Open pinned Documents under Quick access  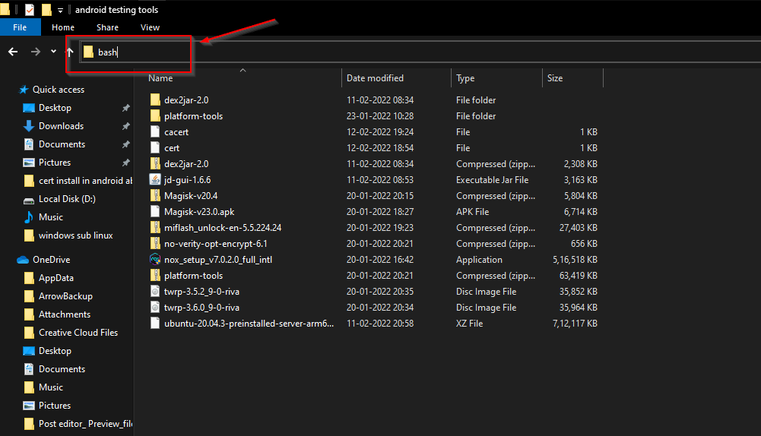coord(62,144)
